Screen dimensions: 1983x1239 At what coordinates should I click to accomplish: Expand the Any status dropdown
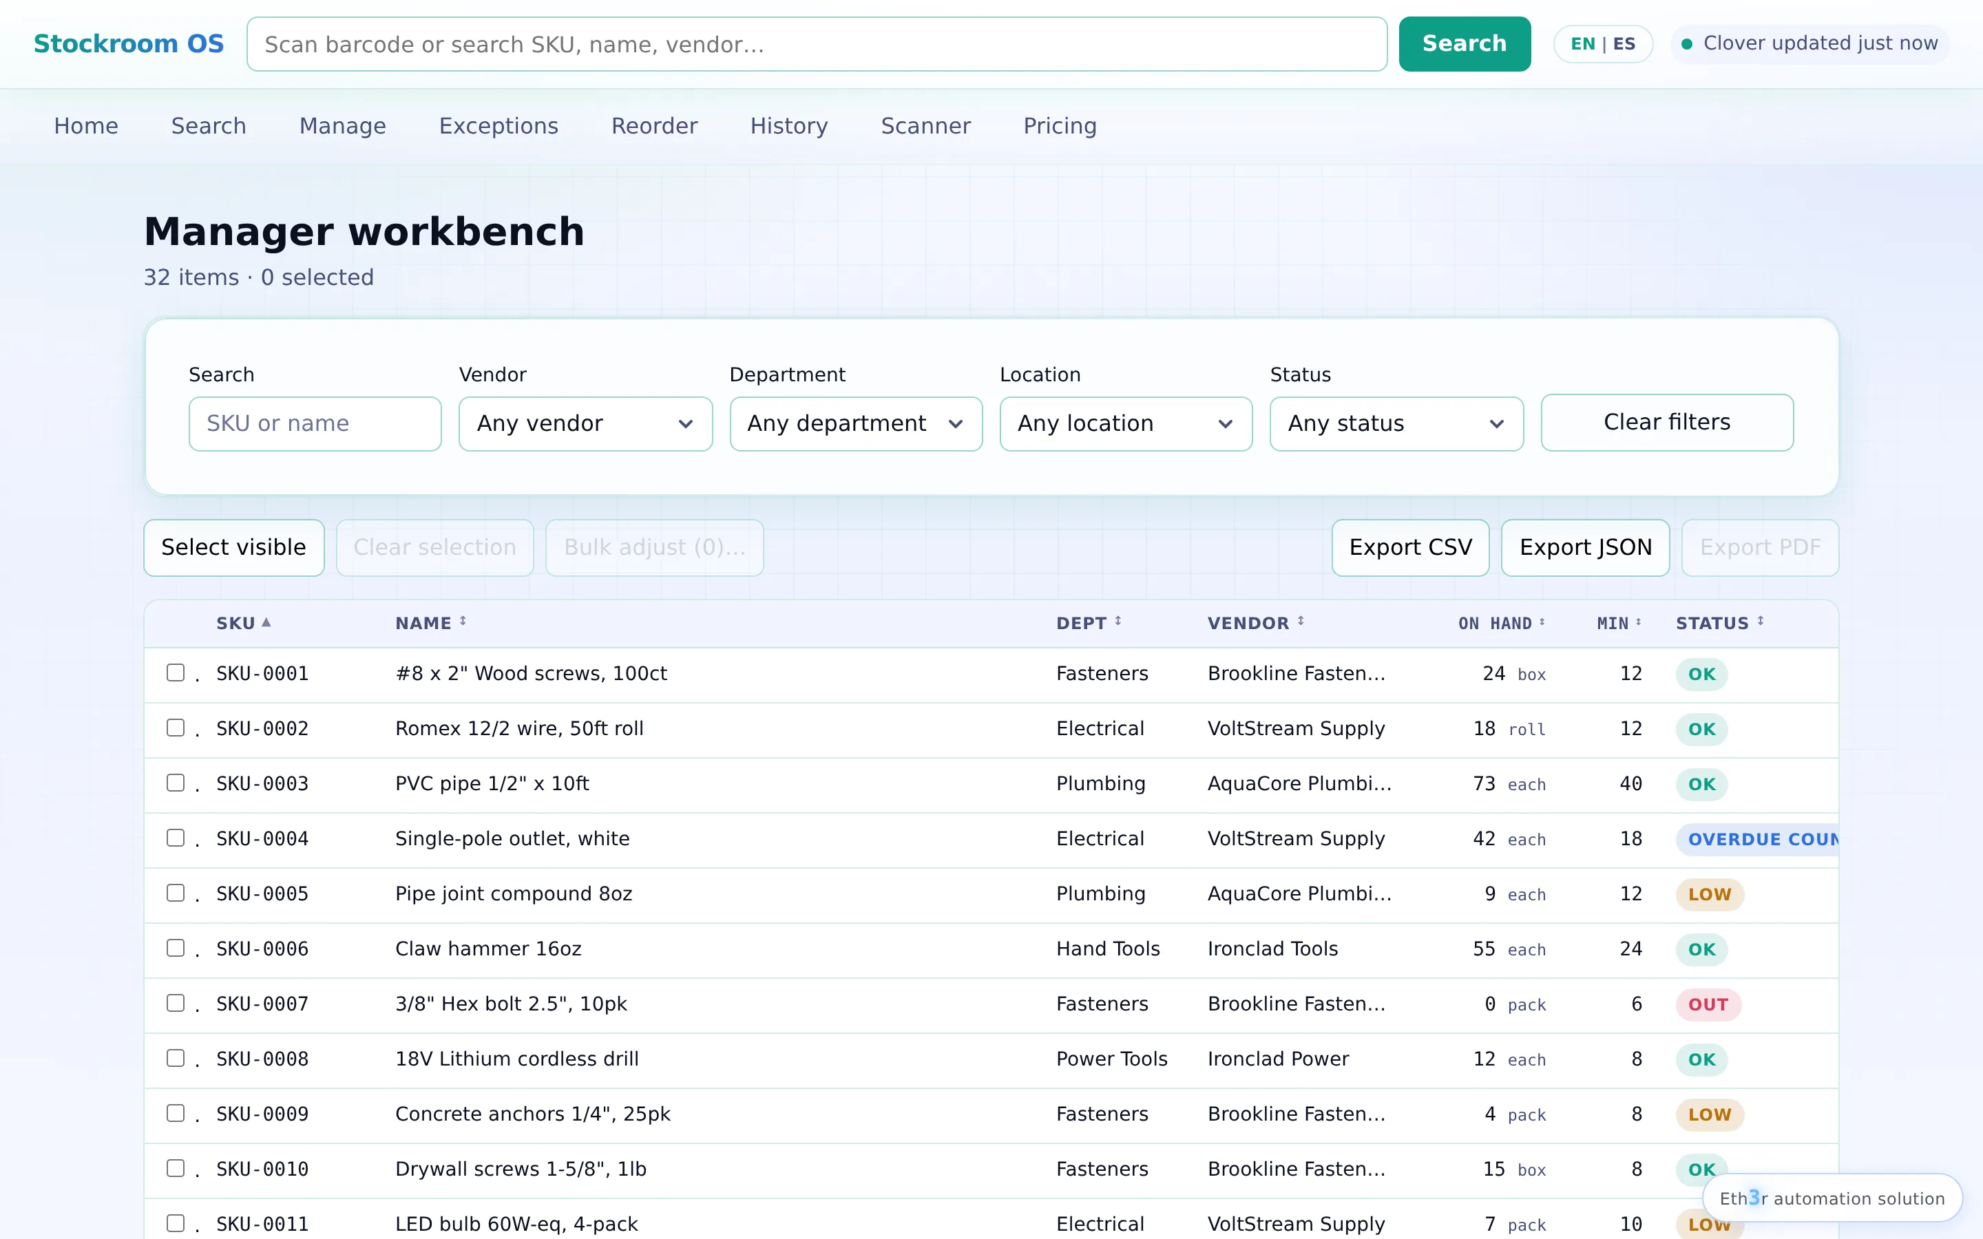(1396, 423)
